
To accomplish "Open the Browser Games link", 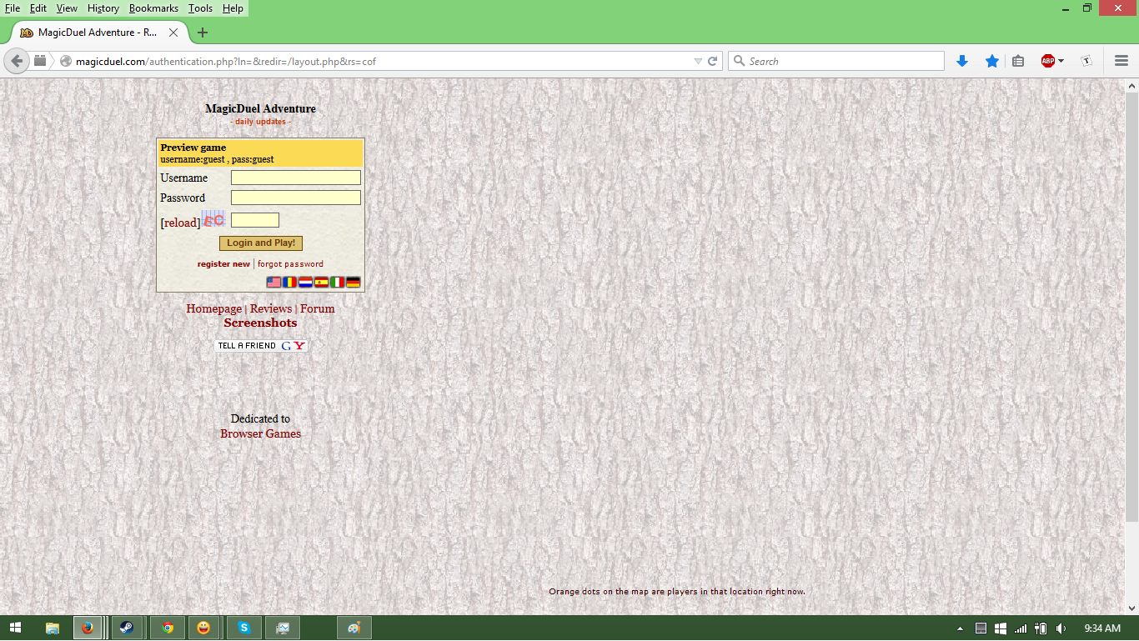I will coord(260,433).
